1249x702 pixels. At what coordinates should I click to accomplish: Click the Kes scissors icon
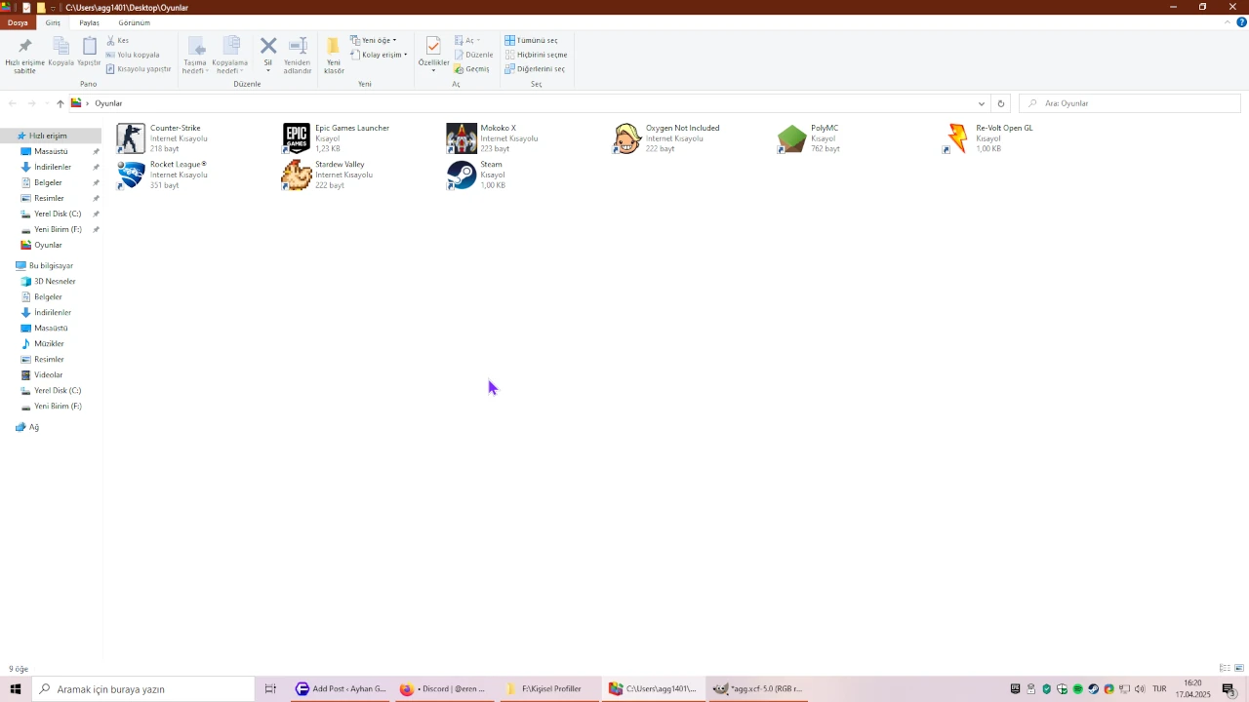pos(110,41)
